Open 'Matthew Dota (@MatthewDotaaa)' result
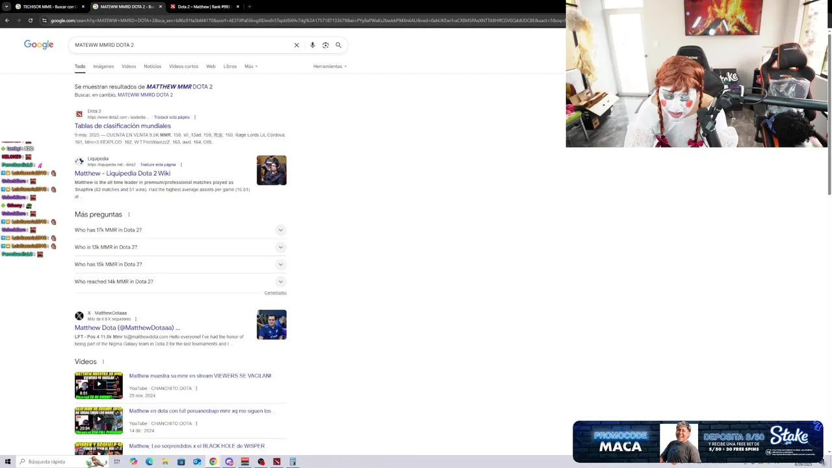 tap(127, 328)
